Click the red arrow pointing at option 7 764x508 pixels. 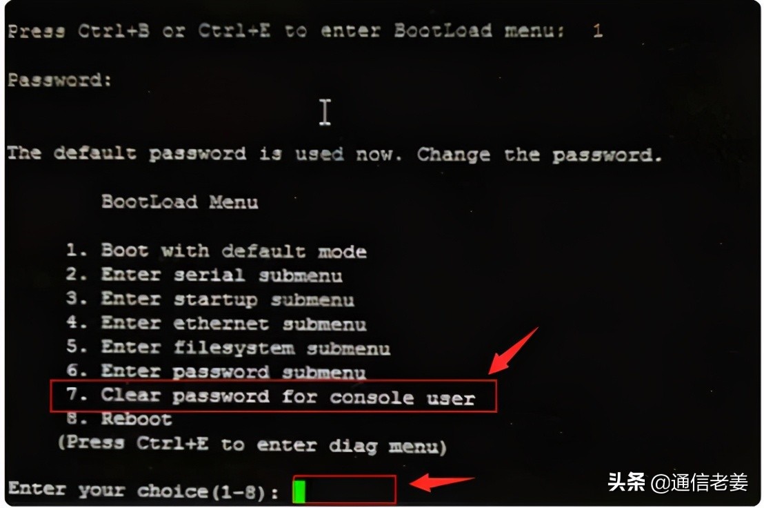(x=512, y=351)
